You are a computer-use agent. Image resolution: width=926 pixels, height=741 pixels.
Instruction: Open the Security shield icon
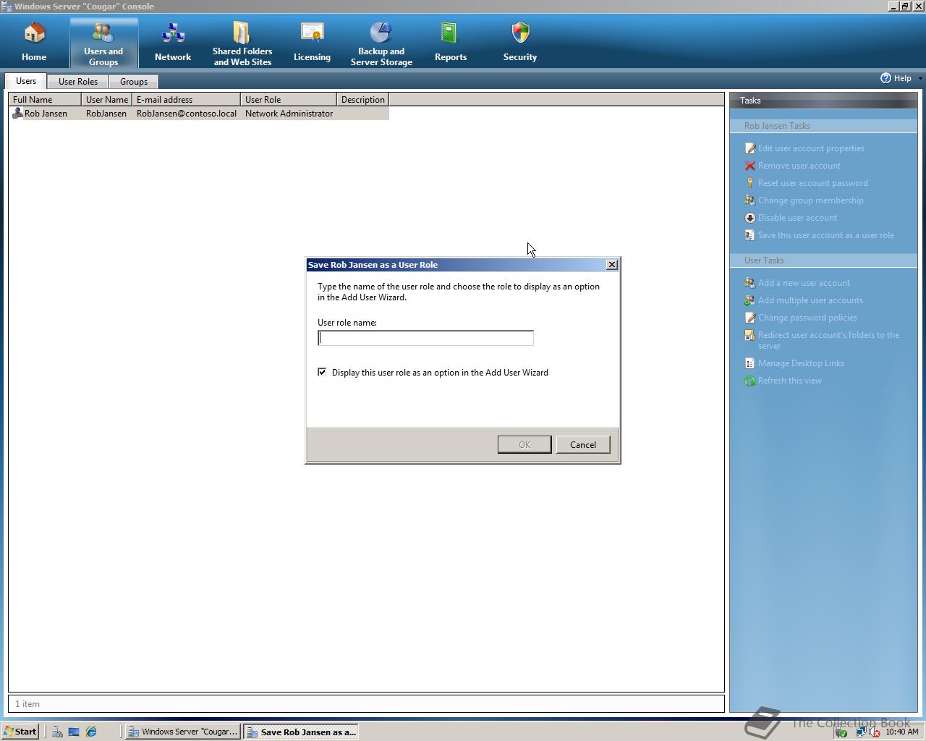point(520,33)
